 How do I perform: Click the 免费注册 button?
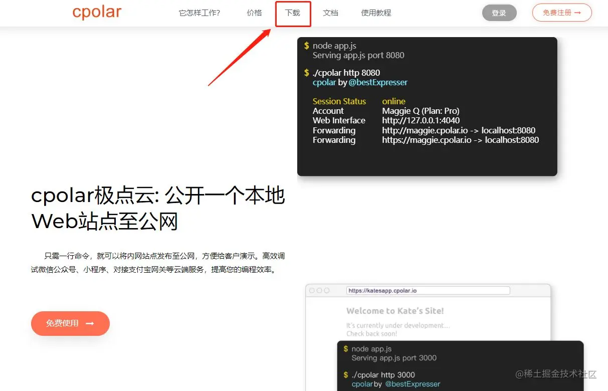[x=562, y=13]
